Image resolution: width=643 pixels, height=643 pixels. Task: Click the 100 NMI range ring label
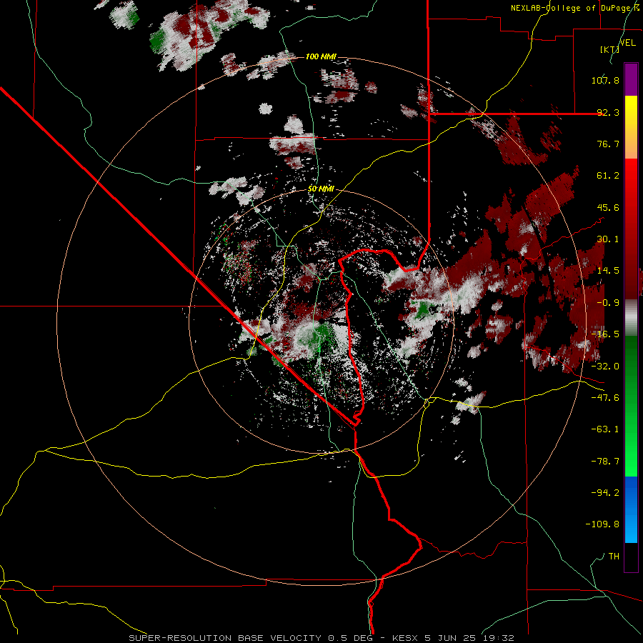pyautogui.click(x=321, y=56)
